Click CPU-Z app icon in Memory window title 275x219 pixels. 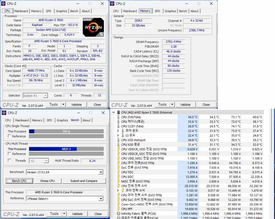(x=112, y=4)
